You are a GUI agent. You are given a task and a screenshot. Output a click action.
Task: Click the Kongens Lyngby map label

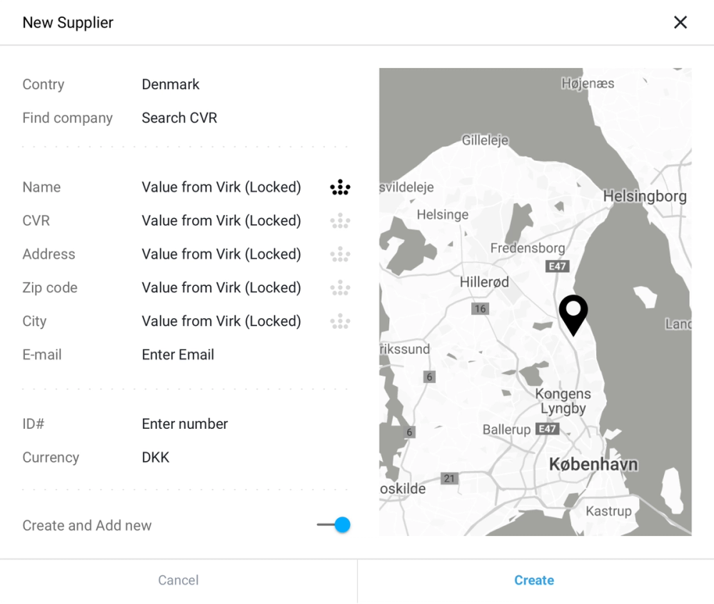point(563,401)
